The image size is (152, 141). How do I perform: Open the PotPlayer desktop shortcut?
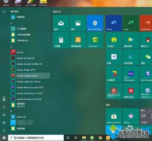pyautogui.click(x=43, y=3)
